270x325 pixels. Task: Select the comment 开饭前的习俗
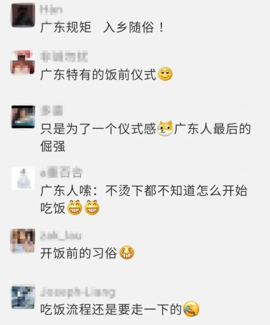tap(79, 253)
